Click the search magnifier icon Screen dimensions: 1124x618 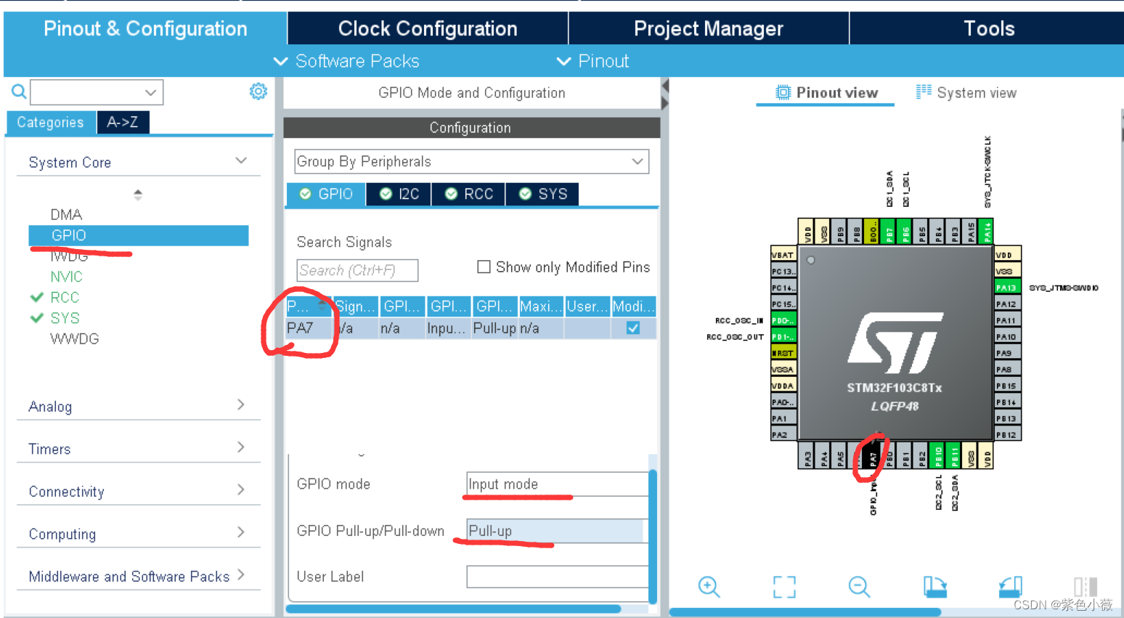[x=19, y=92]
